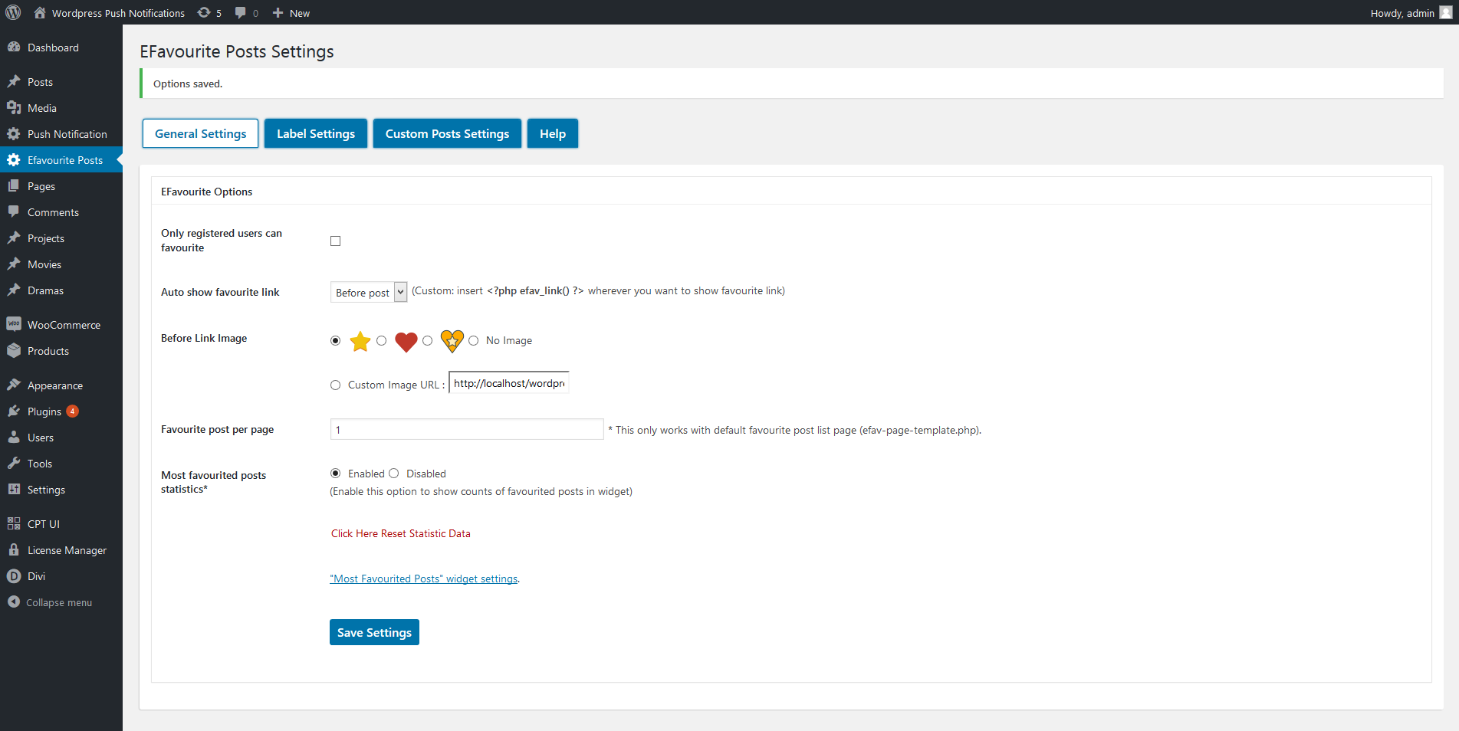Click the Posts pin icon
The height and width of the screenshot is (731, 1459).
click(14, 81)
